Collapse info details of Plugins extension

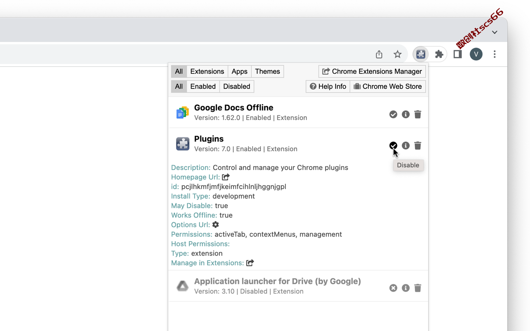coord(406,146)
